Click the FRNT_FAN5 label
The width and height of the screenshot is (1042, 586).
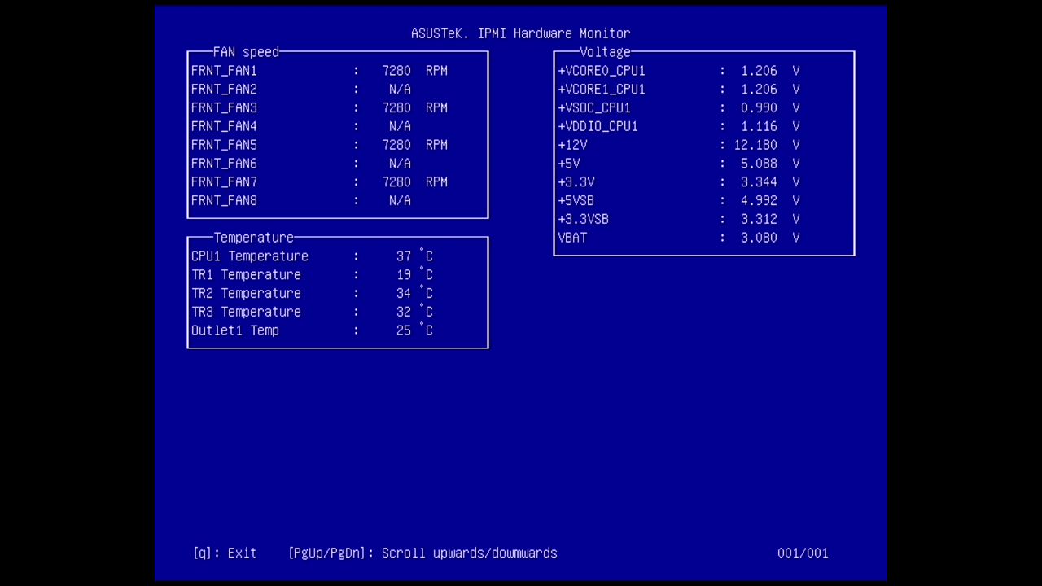click(224, 145)
